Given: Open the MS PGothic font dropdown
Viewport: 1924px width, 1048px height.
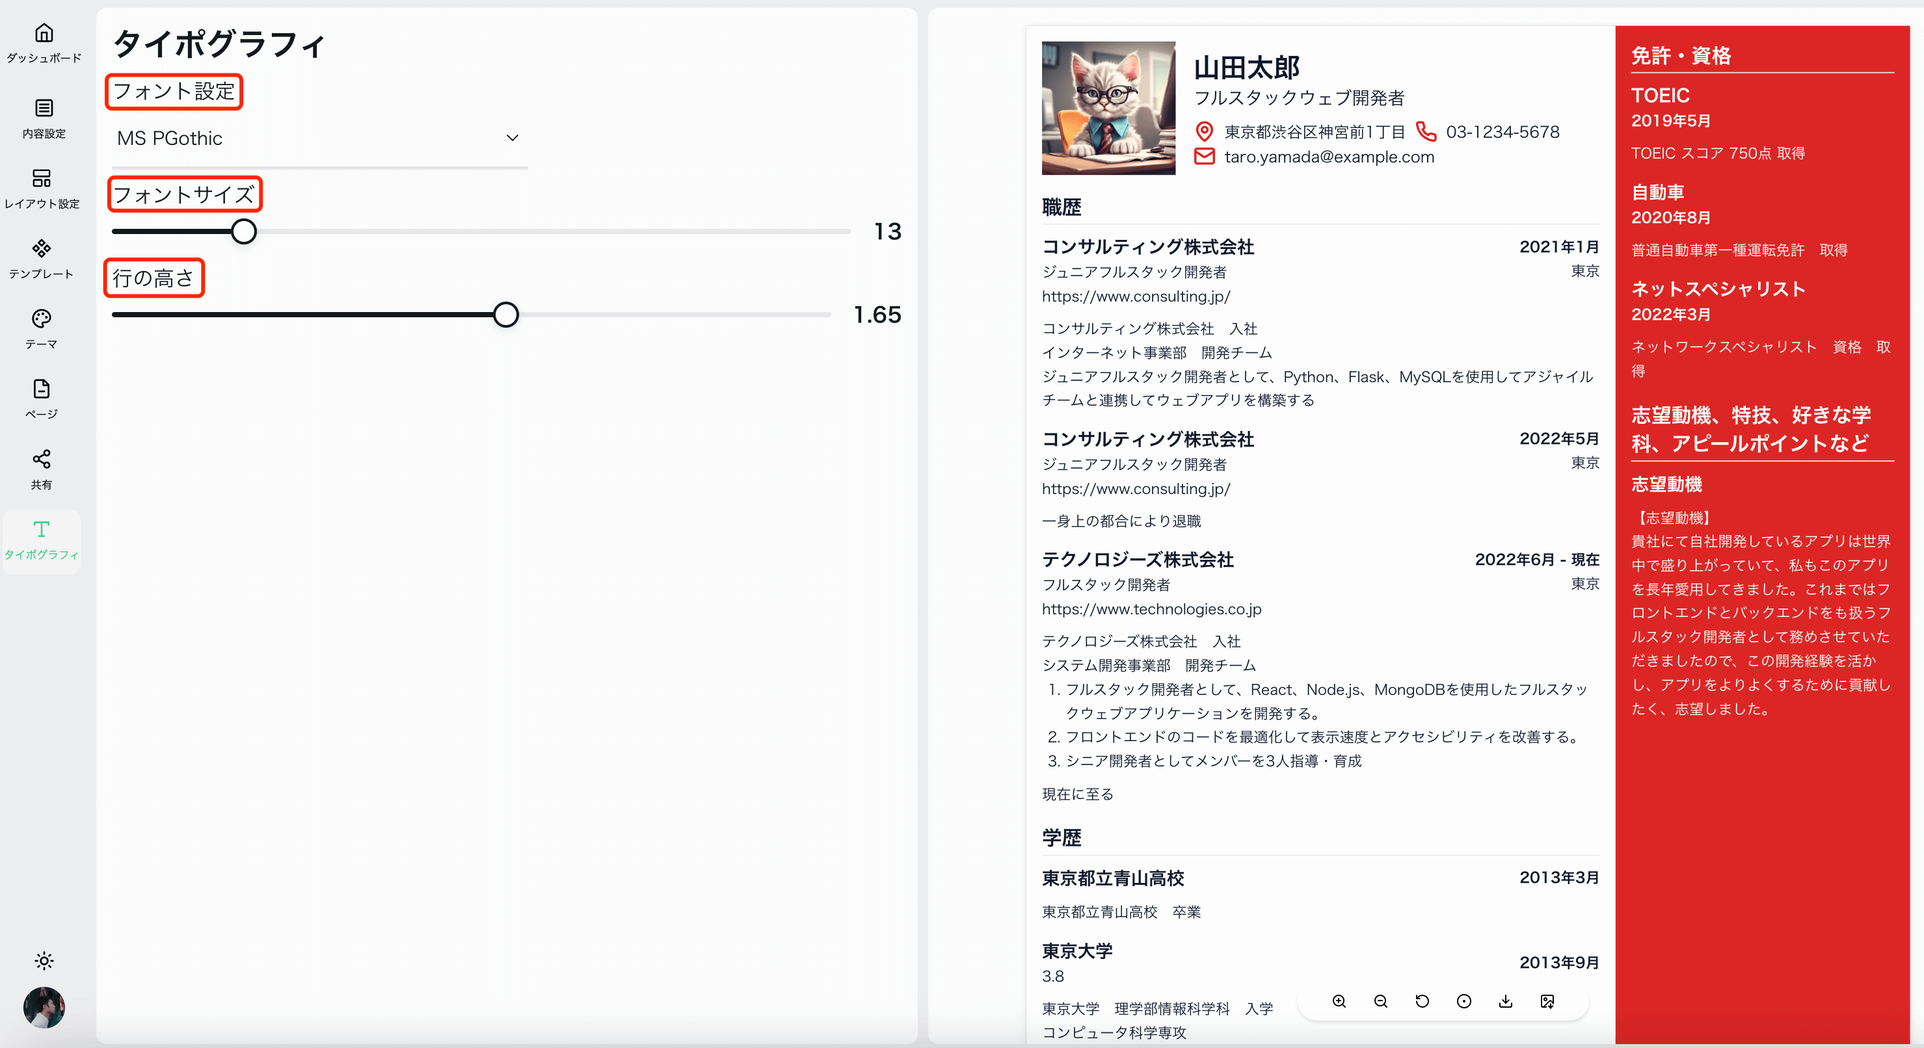Looking at the screenshot, I should (319, 138).
